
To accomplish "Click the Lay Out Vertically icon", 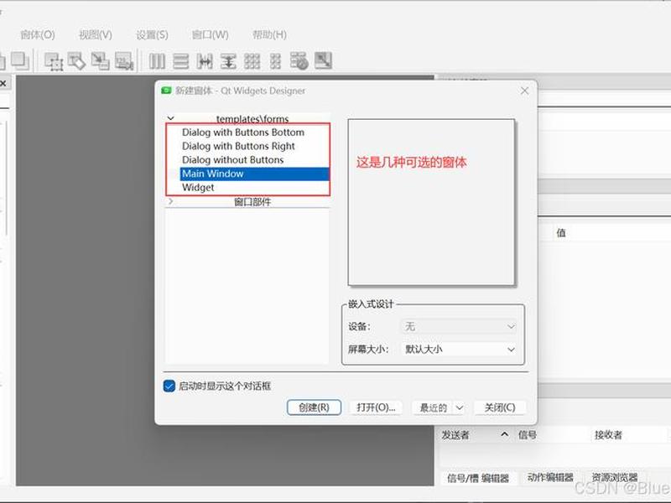I will [x=180, y=61].
